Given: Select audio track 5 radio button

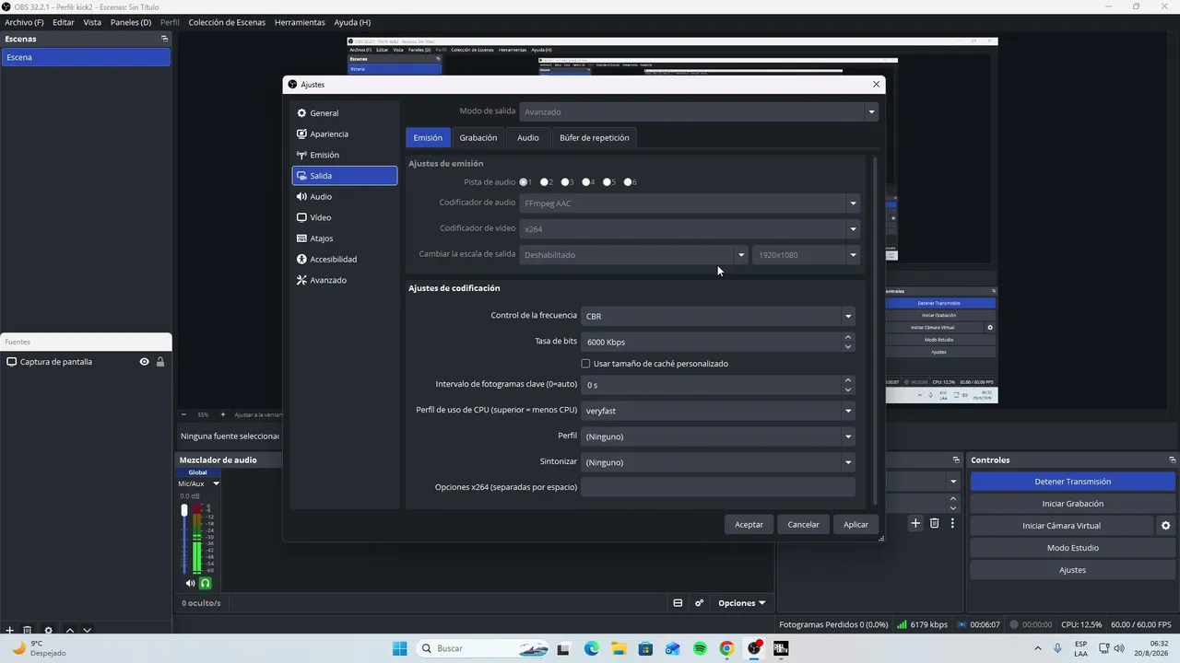Looking at the screenshot, I should coord(607,182).
